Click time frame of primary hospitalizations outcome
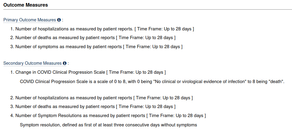 [164, 29]
